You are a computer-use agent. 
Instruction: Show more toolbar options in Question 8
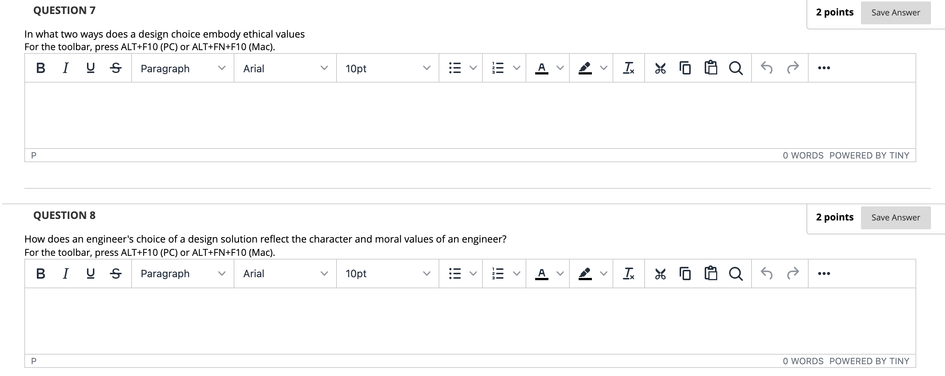point(824,274)
